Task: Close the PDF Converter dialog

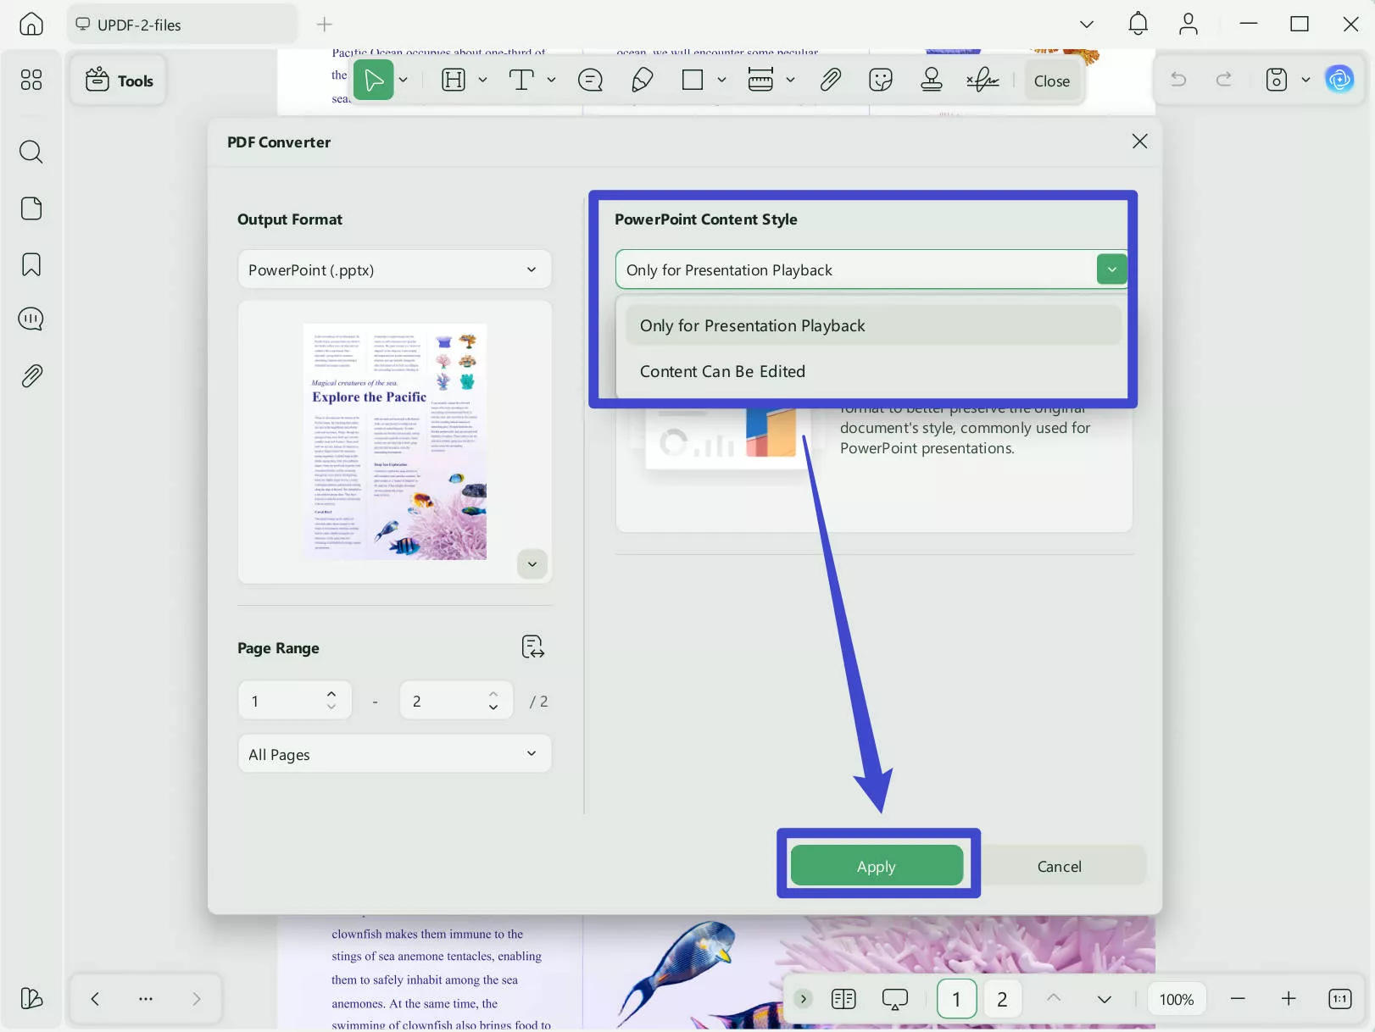Action: tap(1139, 141)
